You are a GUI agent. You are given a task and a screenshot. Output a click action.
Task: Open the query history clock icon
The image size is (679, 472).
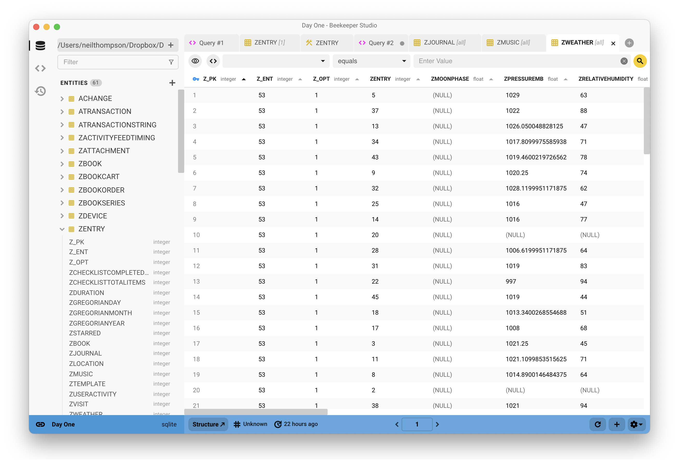(40, 91)
